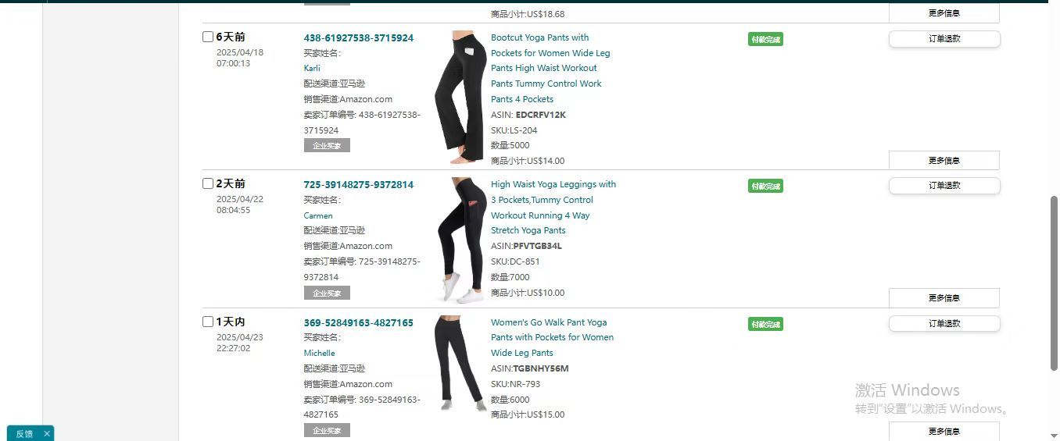
Task: Close the feedback widget with X
Action: click(47, 434)
